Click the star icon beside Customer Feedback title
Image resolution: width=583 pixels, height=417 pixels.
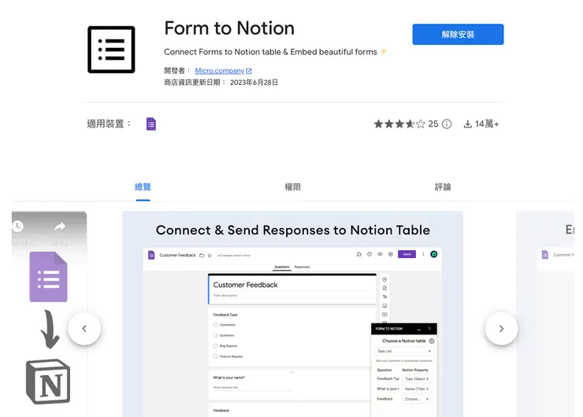point(210,256)
